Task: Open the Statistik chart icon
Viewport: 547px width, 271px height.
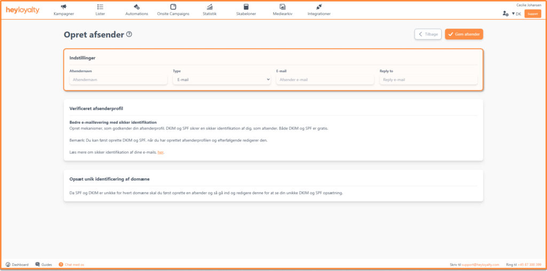Action: (210, 7)
